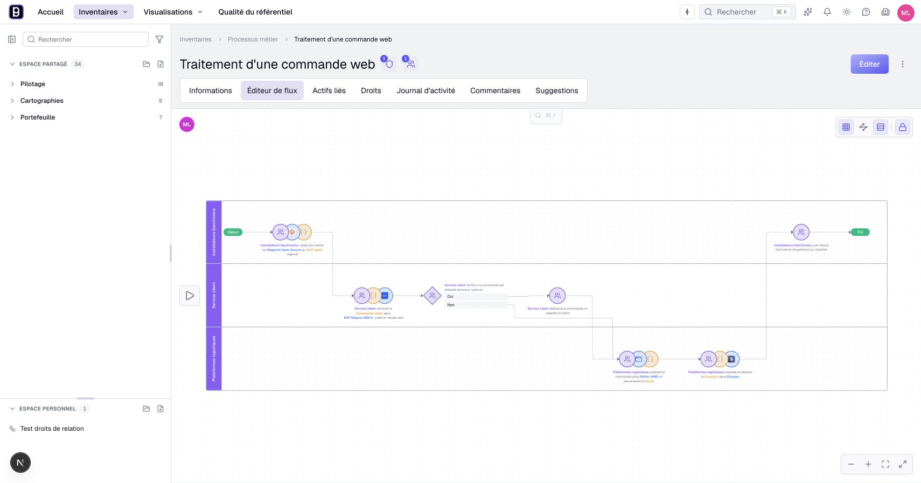Open the Commentaires tab

tap(496, 90)
